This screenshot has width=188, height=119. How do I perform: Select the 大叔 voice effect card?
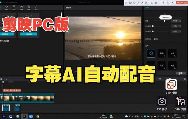click(x=172, y=53)
